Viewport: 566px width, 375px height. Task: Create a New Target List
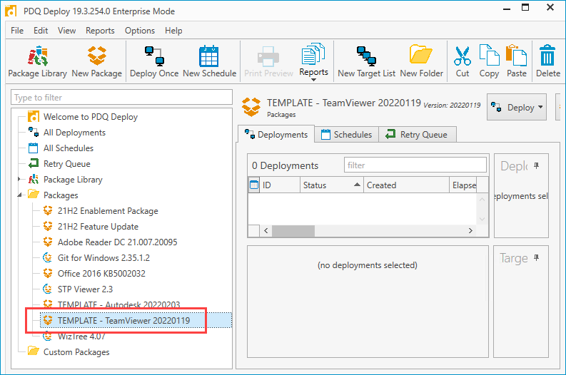(366, 61)
